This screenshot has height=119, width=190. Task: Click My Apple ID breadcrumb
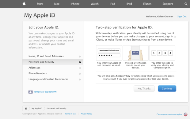tap(37, 108)
